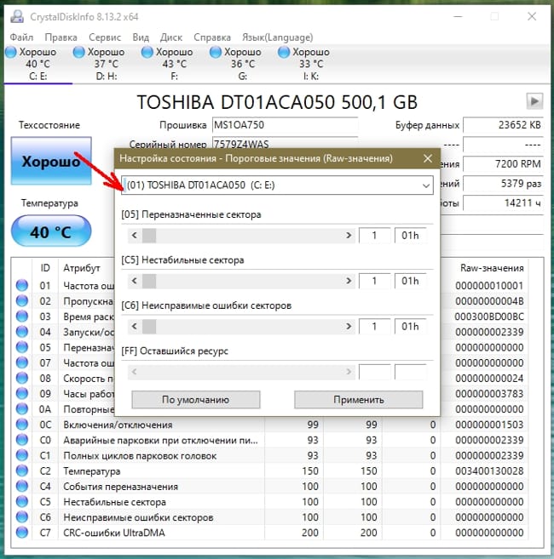Click the 40 °C temperature button

click(51, 231)
